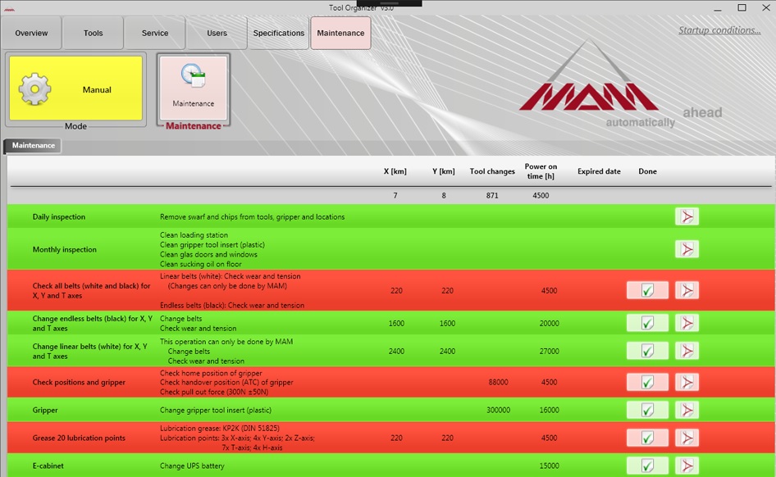Open PDF for Change endless belts row

[687, 323]
